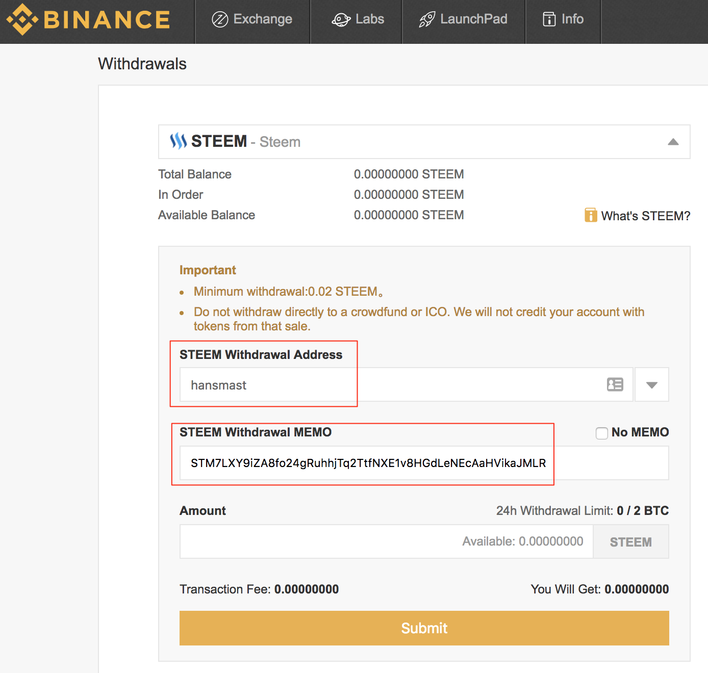Click the LaunchPad rocket icon

427,19
